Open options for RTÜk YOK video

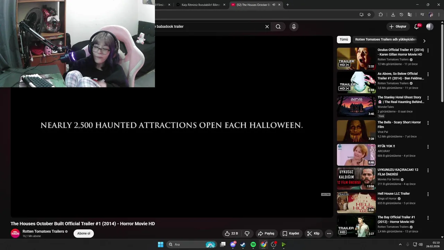(428, 147)
